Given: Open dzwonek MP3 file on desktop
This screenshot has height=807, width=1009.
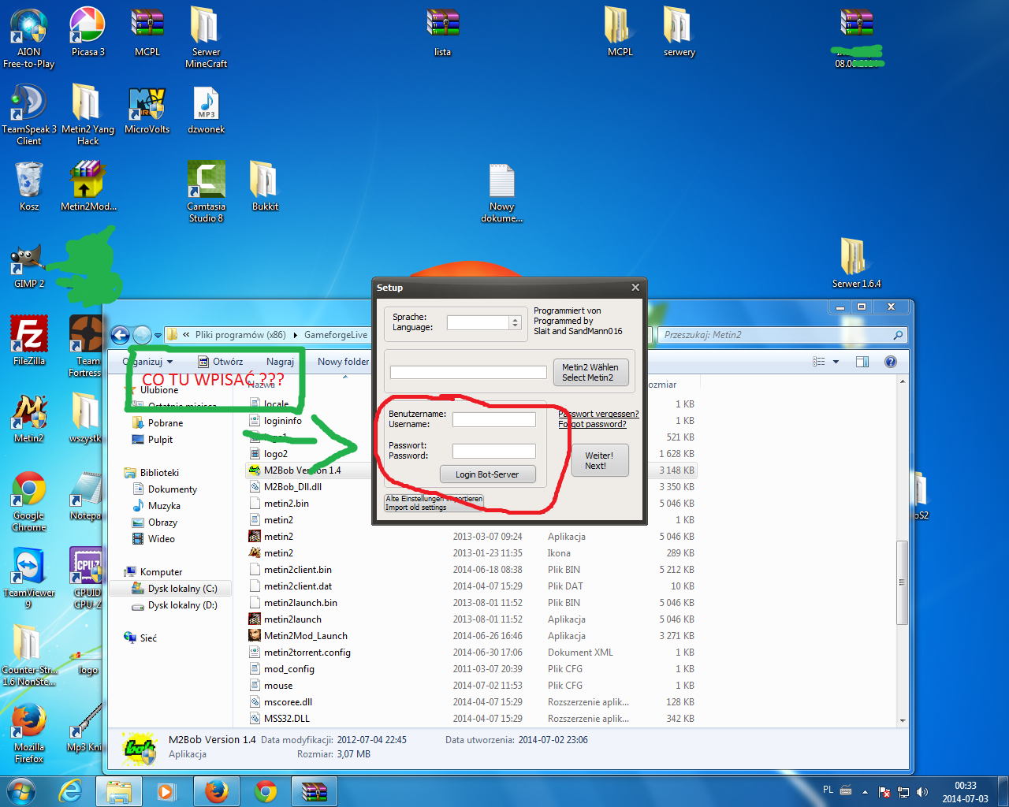Looking at the screenshot, I should pyautogui.click(x=206, y=110).
